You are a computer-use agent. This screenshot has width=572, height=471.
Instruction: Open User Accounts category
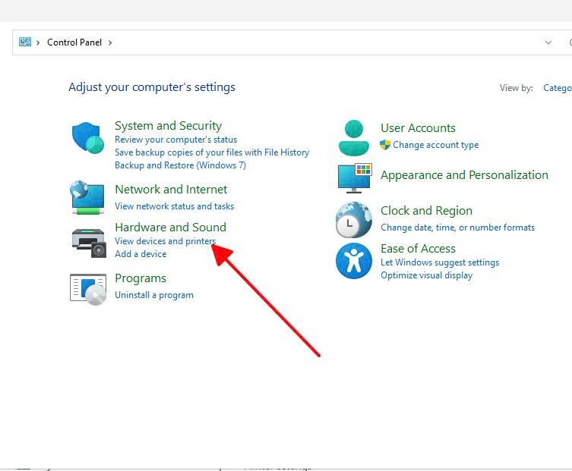[418, 128]
